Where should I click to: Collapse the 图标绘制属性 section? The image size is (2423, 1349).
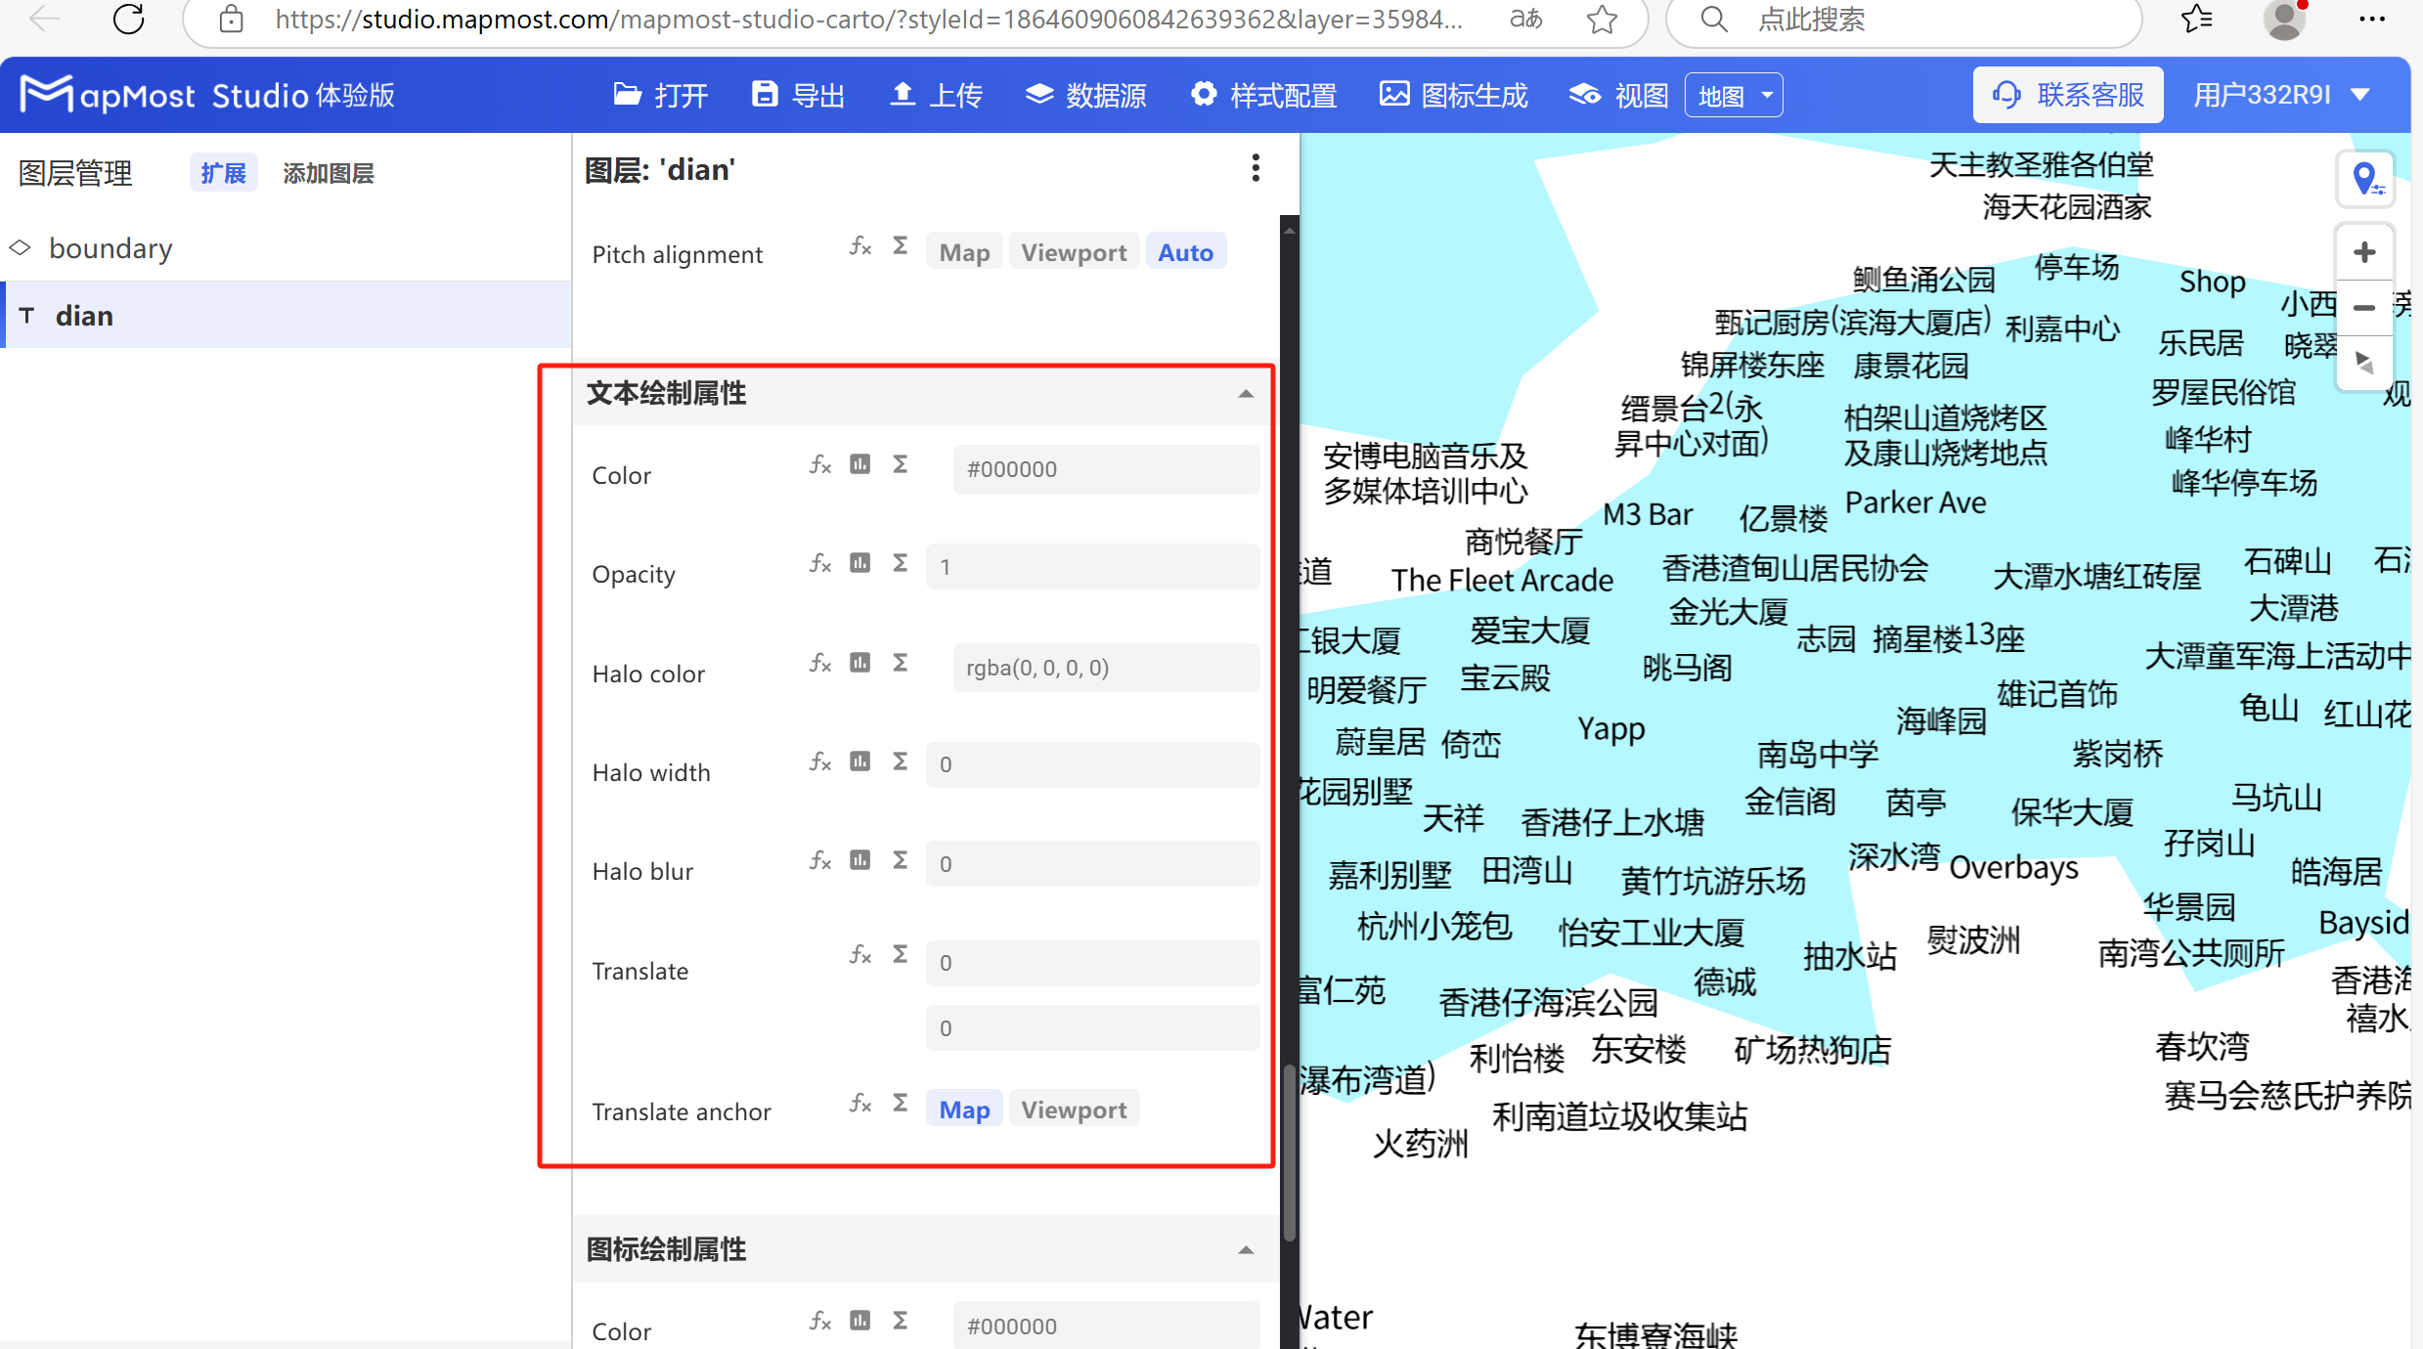coord(1246,1249)
